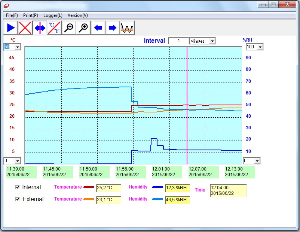
Task: Open the Version(V) menu
Action: [x=78, y=15]
